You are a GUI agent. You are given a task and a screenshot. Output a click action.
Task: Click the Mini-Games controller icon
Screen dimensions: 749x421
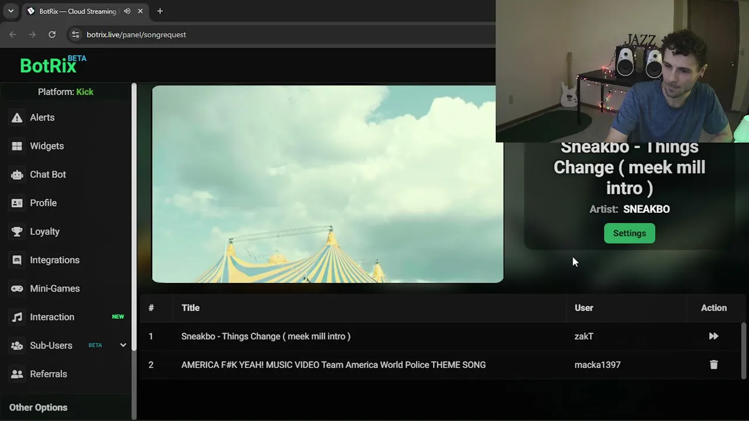tap(17, 289)
